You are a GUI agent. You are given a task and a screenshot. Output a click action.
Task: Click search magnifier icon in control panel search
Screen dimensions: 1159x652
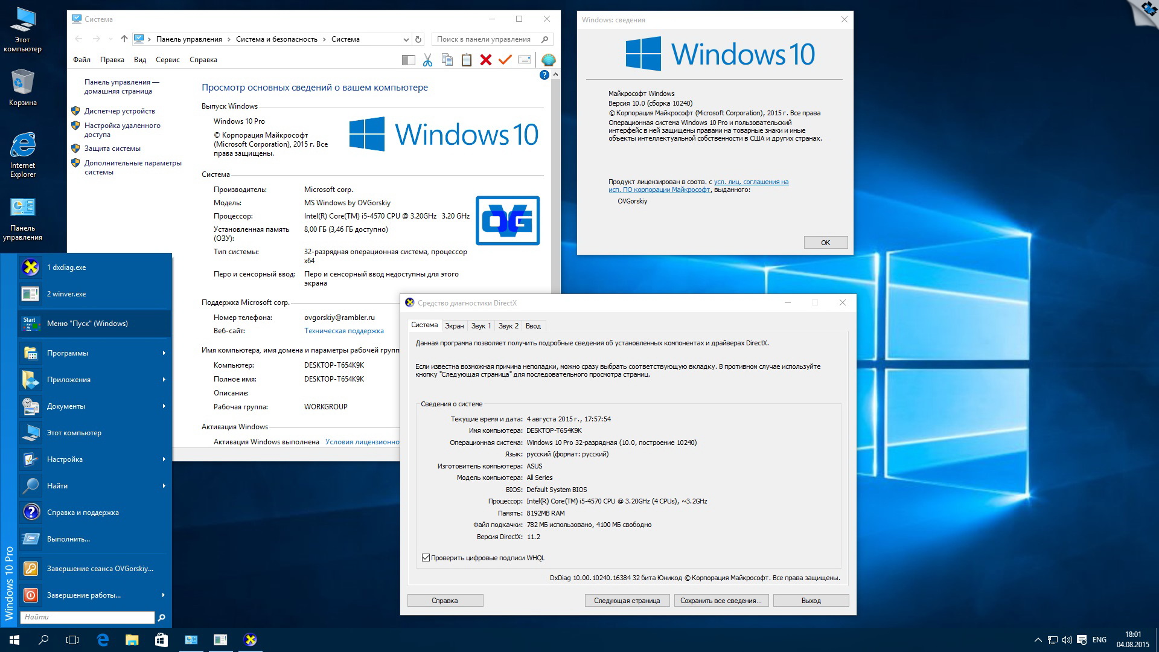tap(544, 39)
